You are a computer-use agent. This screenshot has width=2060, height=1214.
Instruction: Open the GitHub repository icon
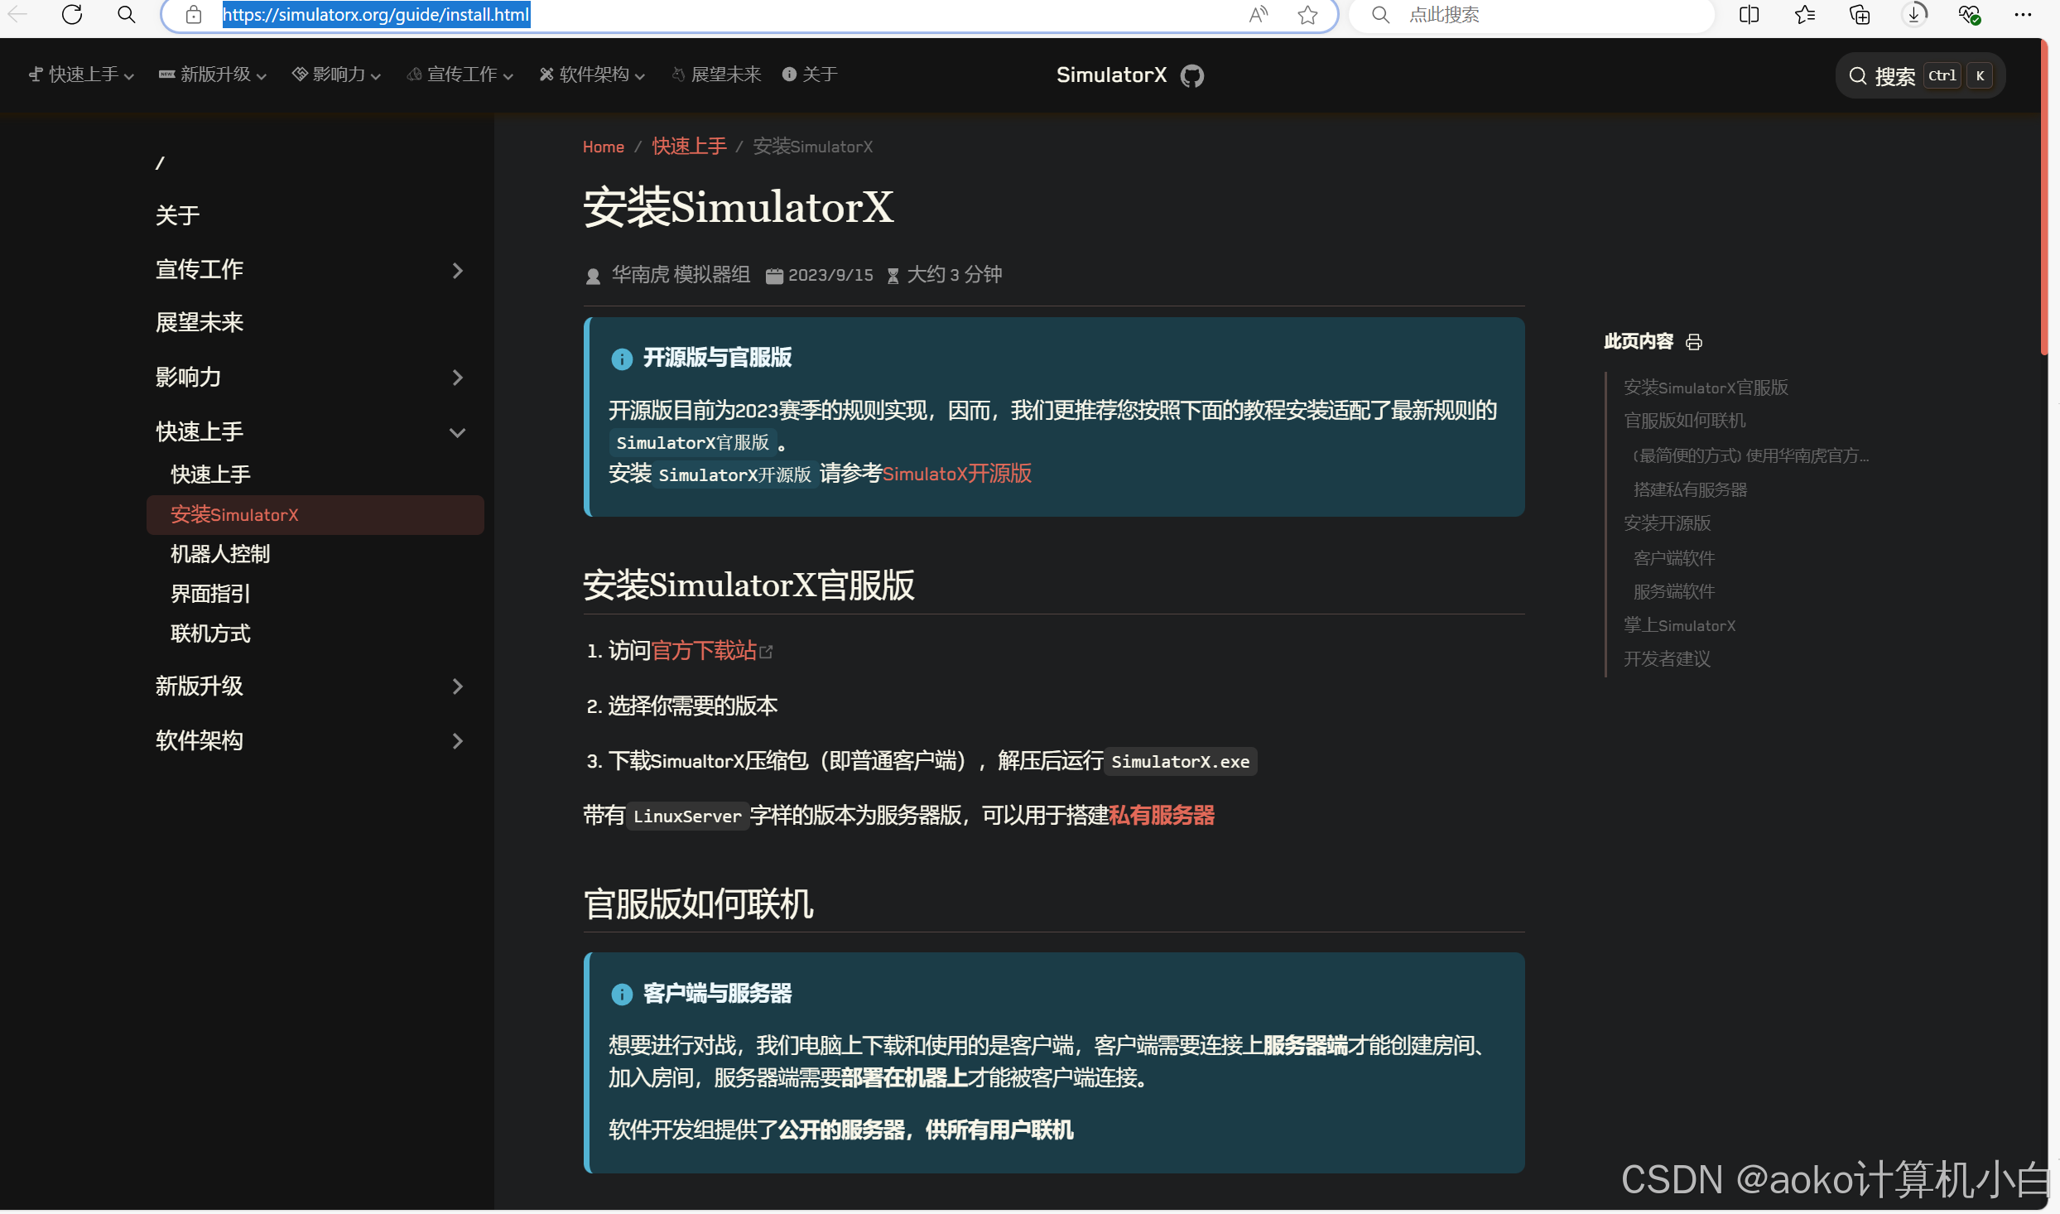coord(1191,76)
